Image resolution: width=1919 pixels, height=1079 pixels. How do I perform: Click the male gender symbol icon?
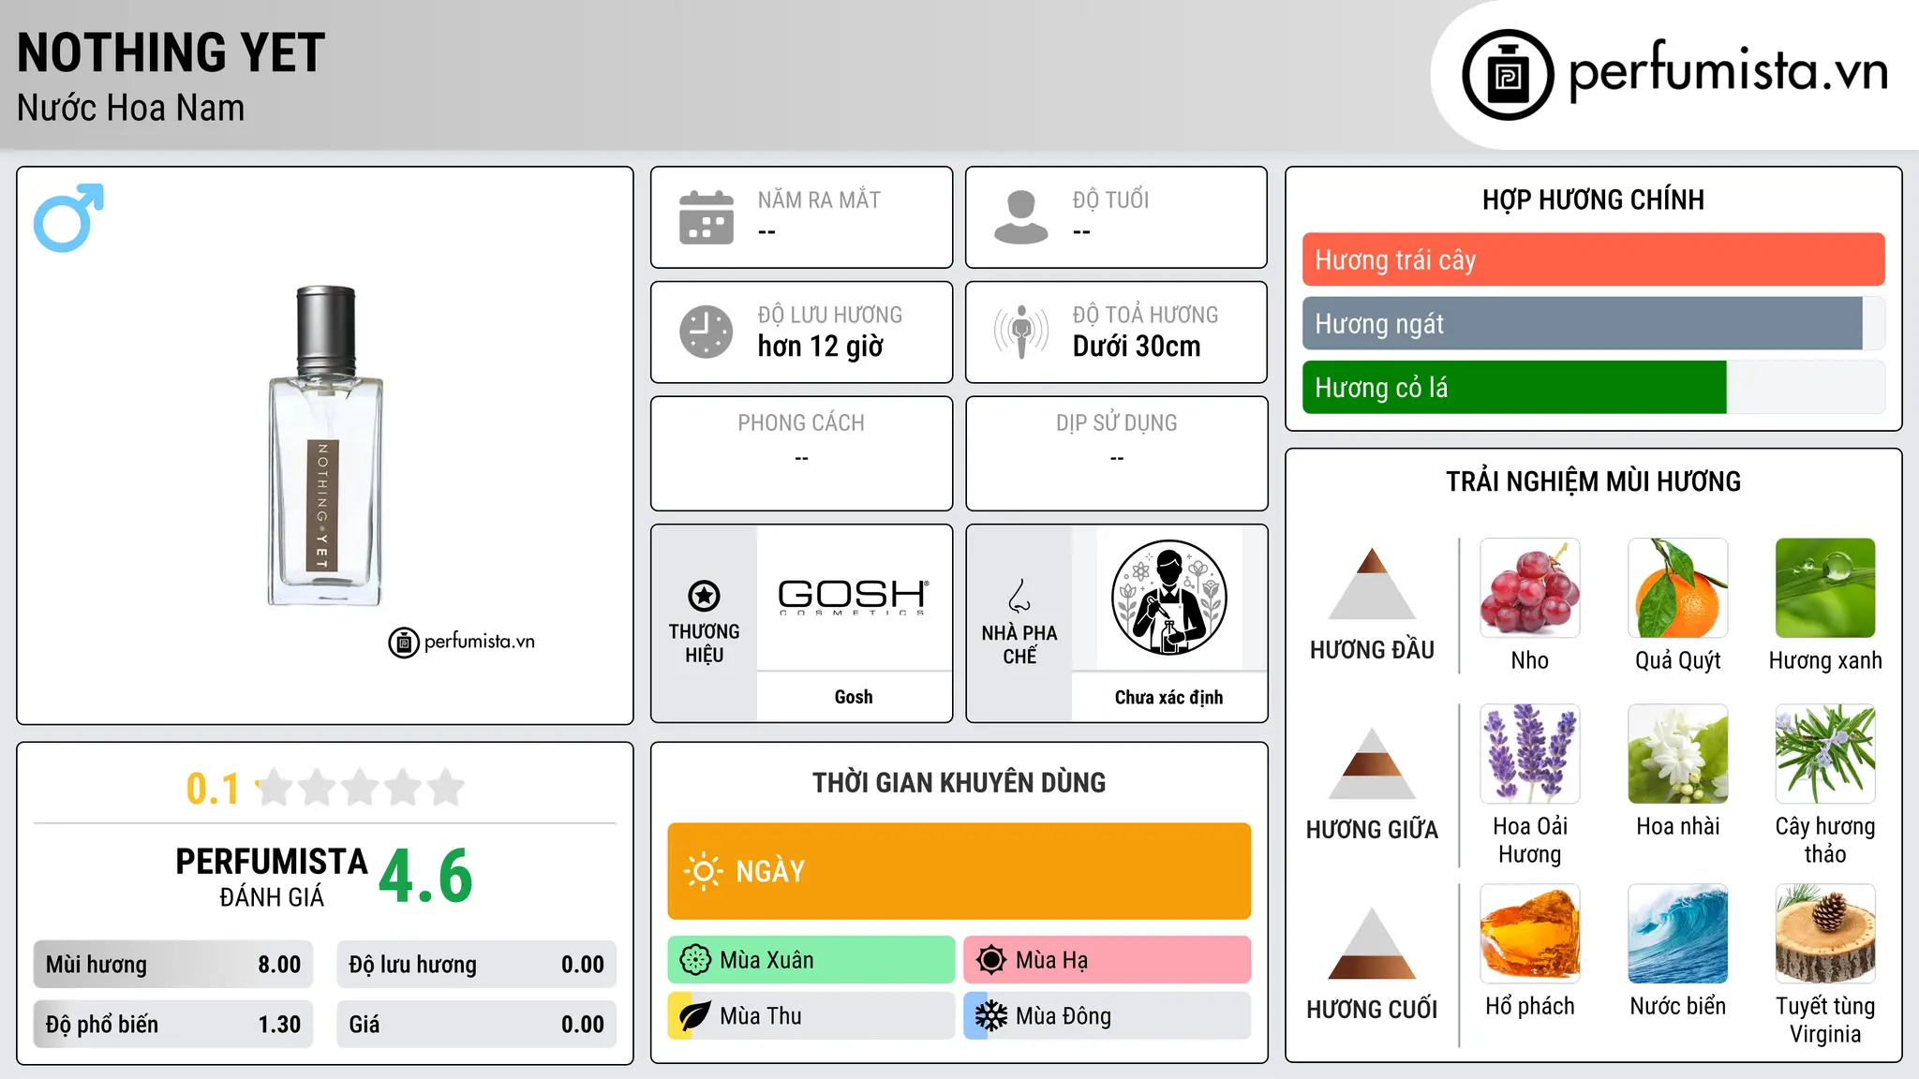pos(68,217)
